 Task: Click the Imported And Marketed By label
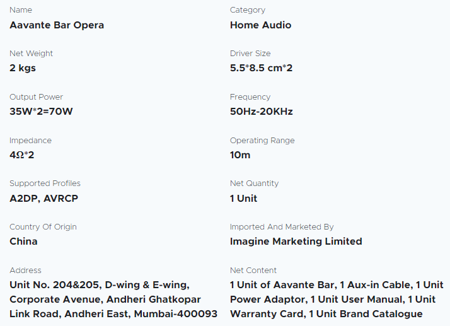coord(282,227)
